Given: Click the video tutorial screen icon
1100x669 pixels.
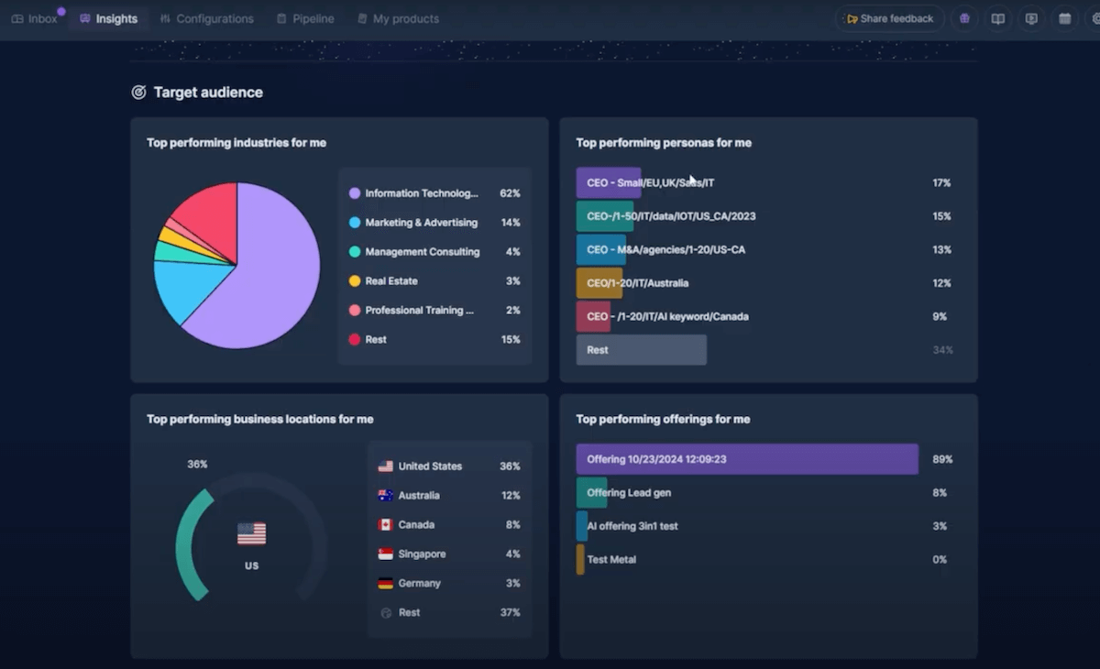Looking at the screenshot, I should click(x=1031, y=18).
